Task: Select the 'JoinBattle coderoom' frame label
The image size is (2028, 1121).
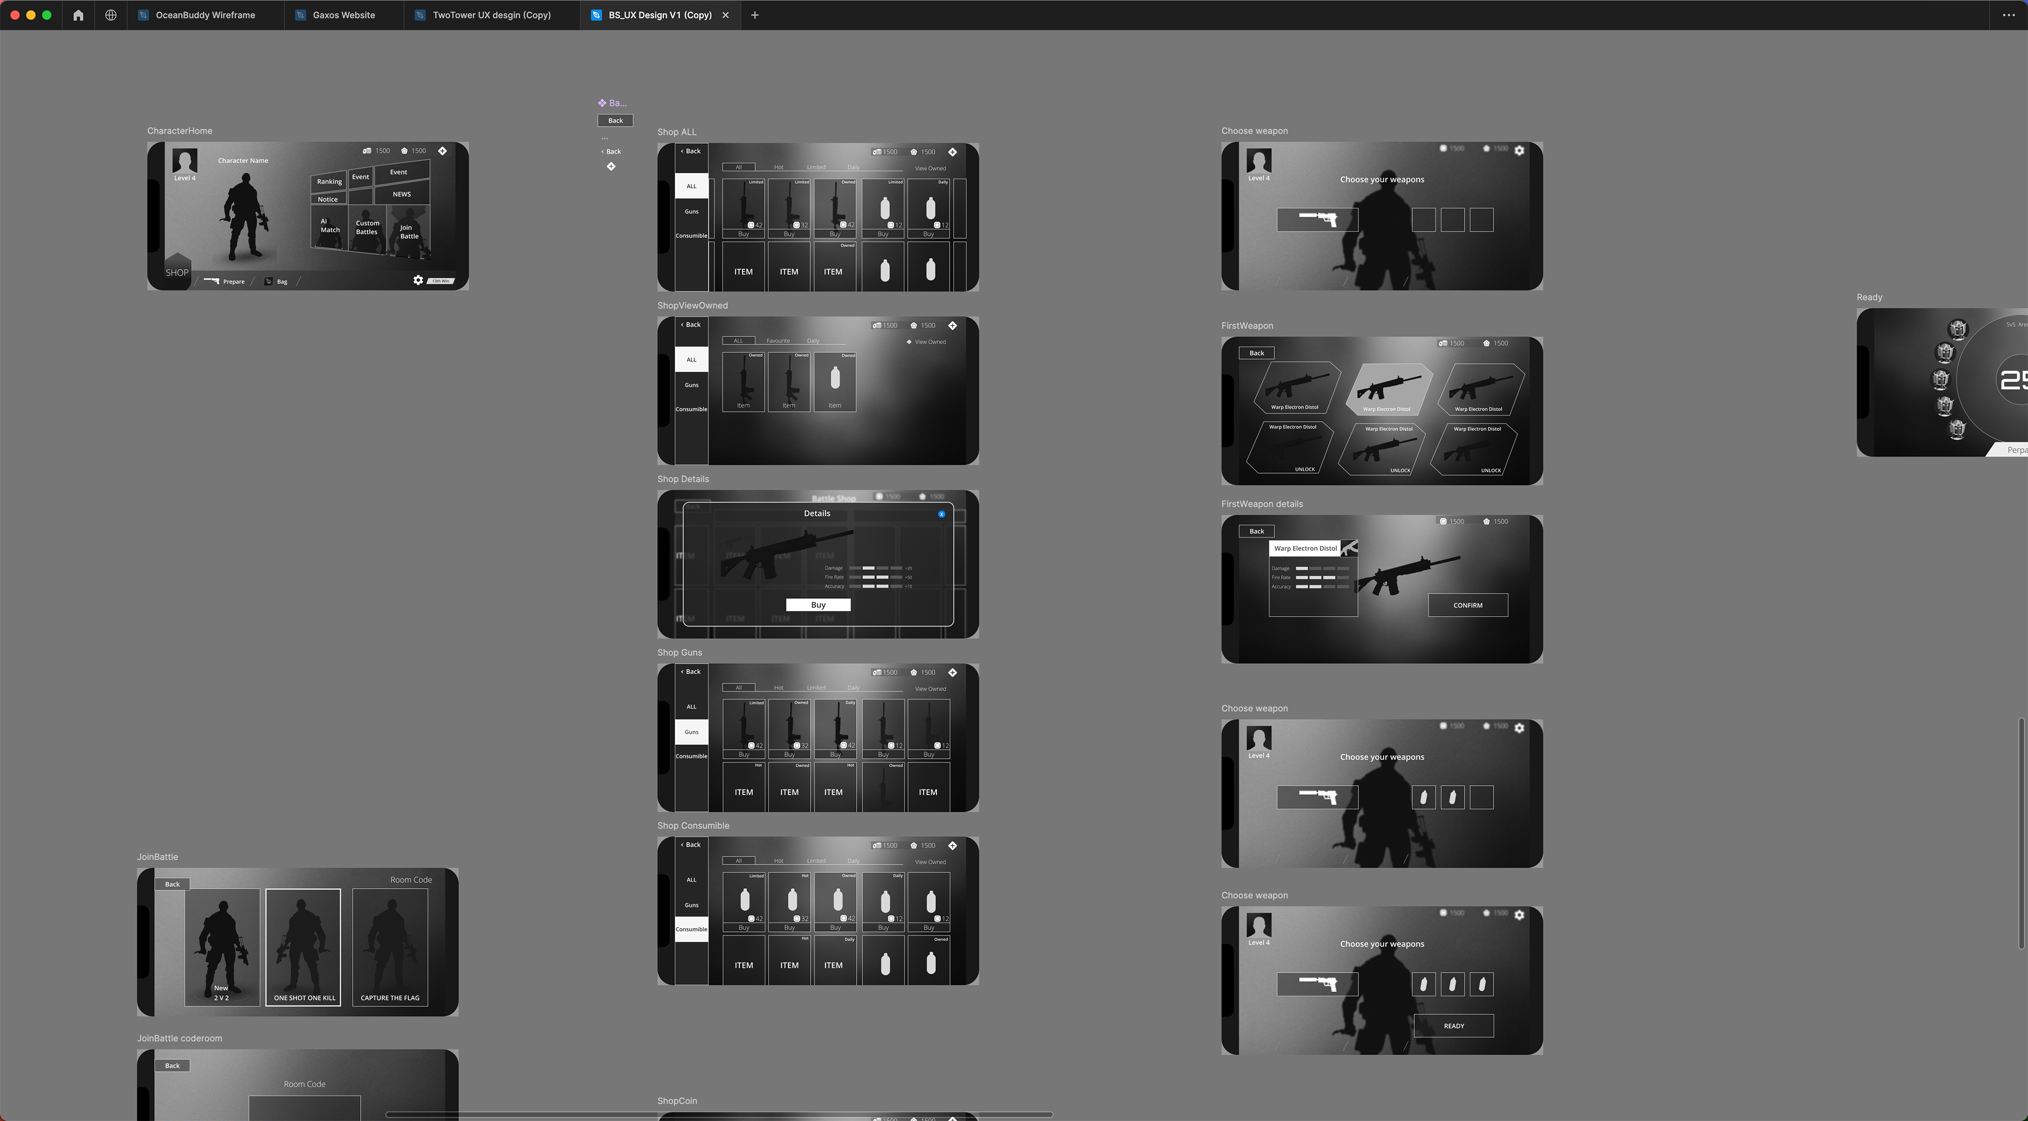Action: [x=180, y=1038]
